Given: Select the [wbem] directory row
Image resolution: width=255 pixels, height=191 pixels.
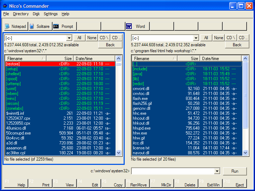Looking at the screenshot, I should click(x=60, y=93).
